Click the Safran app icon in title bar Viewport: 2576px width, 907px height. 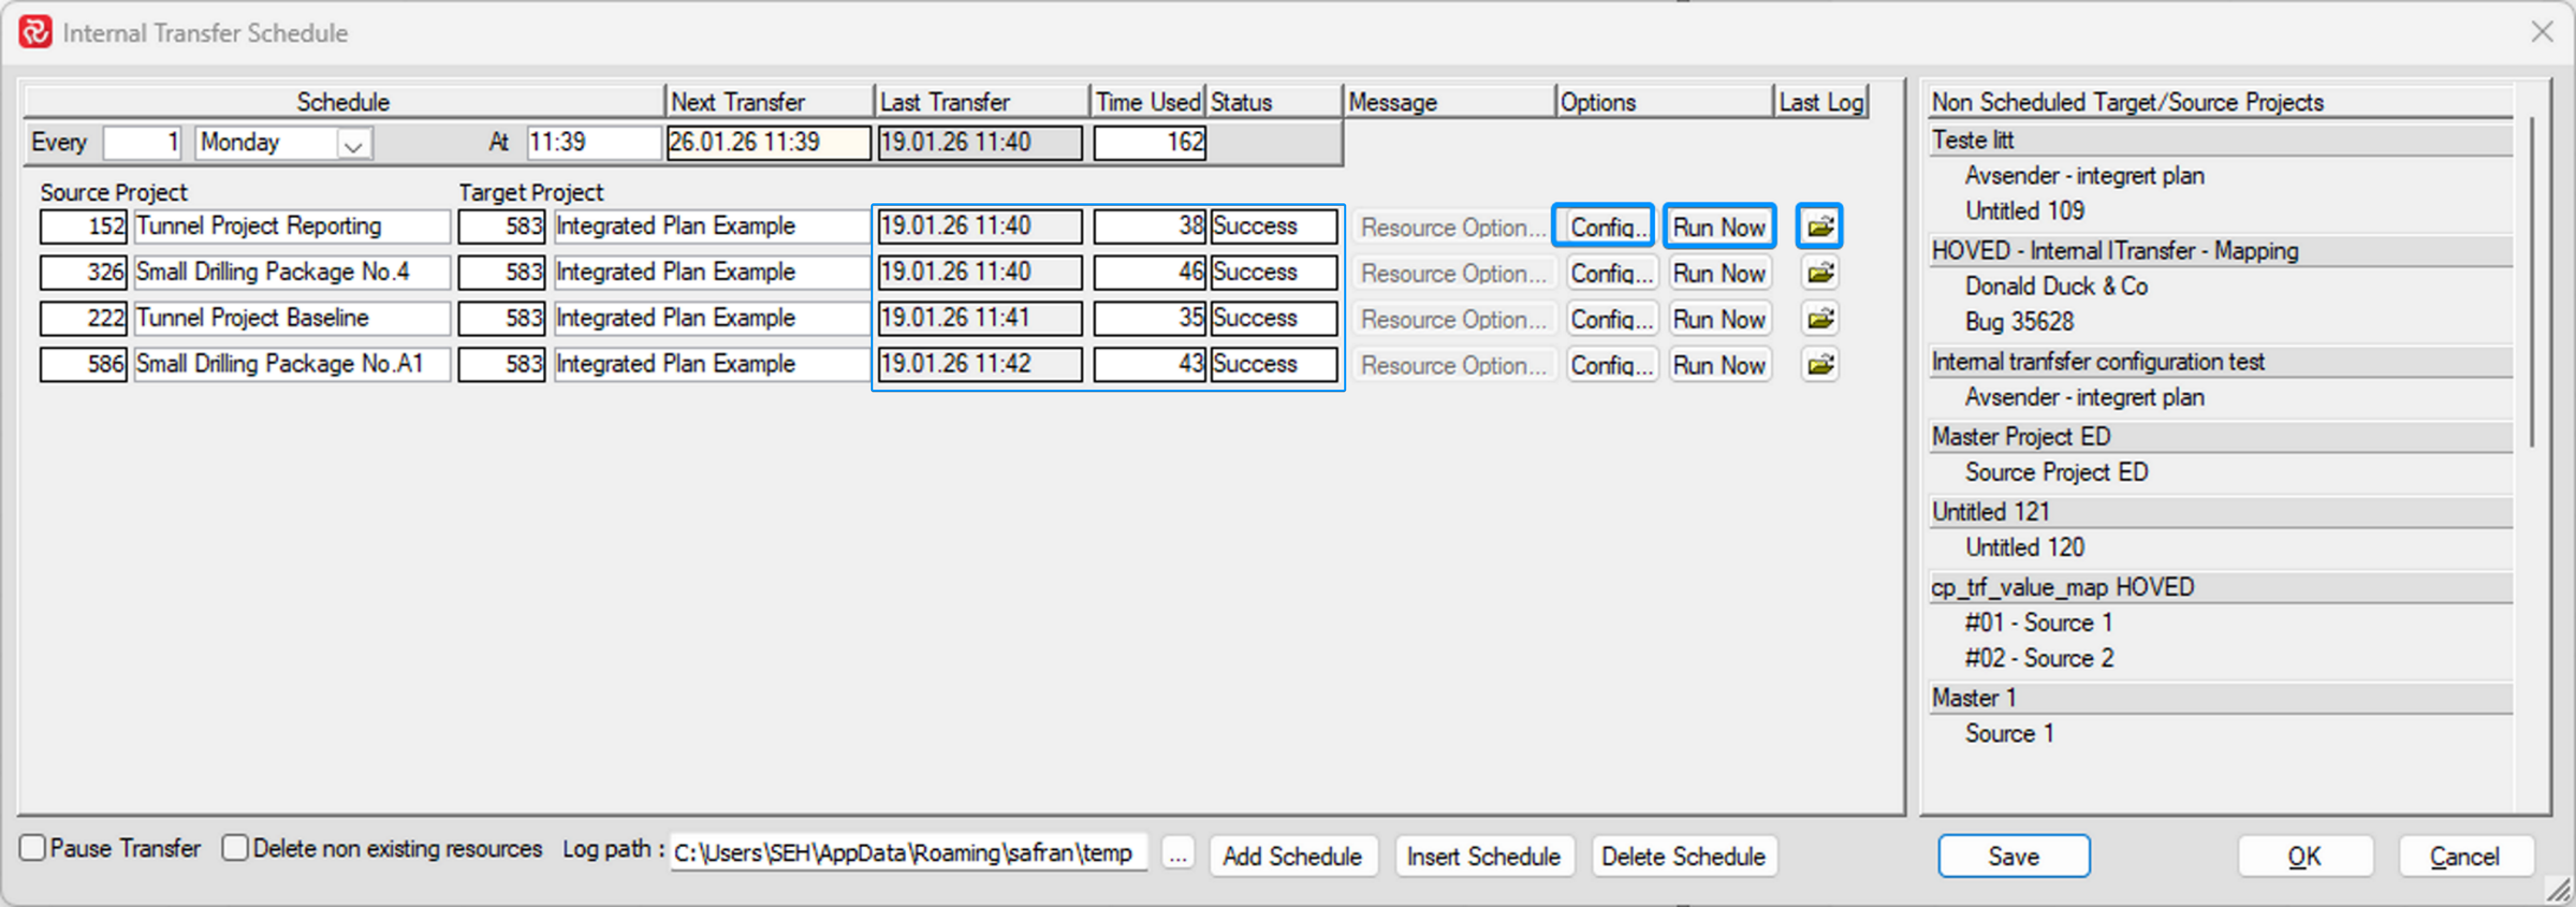click(x=35, y=33)
